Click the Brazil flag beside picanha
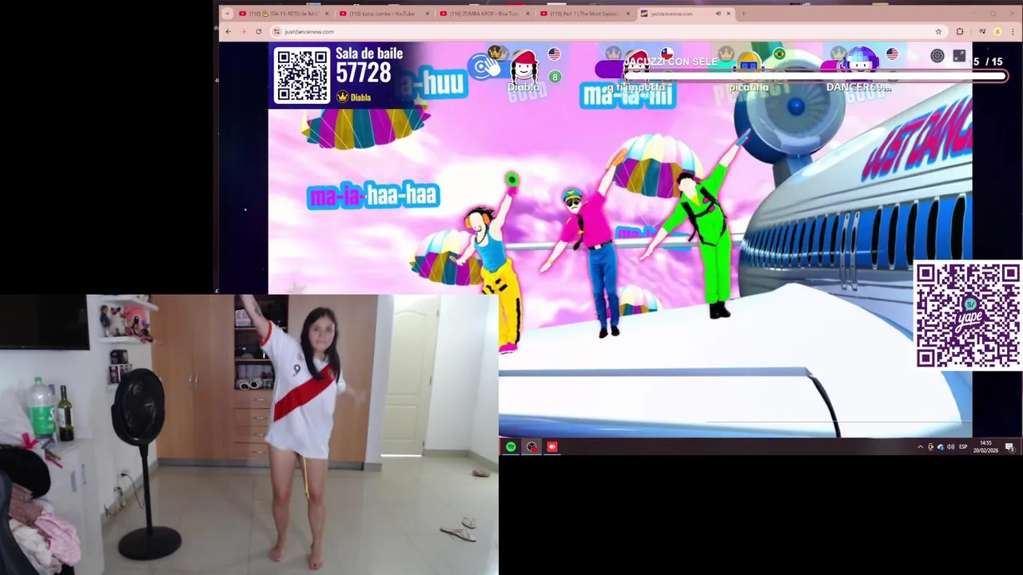This screenshot has height=575, width=1023. [779, 54]
